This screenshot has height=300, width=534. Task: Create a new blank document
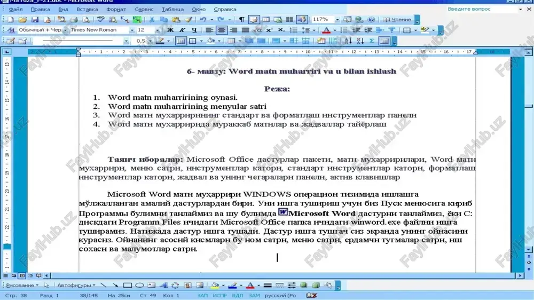10,20
